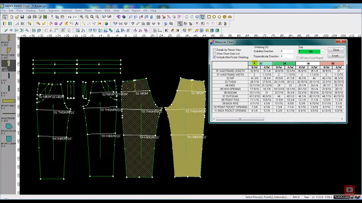Click the copy icon in top toolbar

[x=57, y=17]
